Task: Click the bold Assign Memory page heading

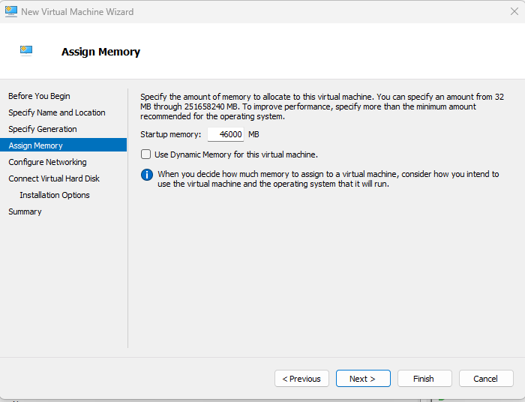Action: coord(100,52)
